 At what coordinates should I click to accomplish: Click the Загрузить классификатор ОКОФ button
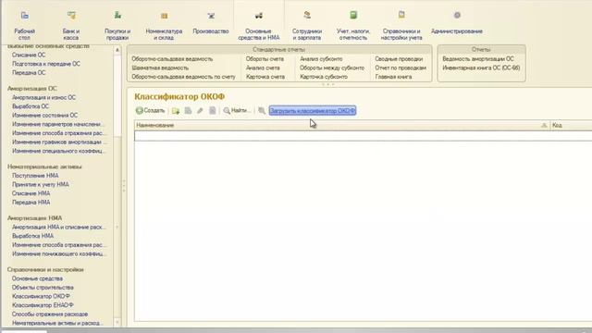tap(313, 111)
